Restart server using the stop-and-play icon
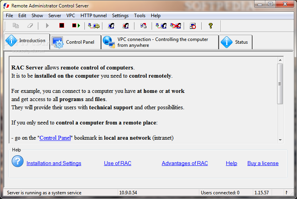The height and width of the screenshot is (199, 297). (x=76, y=25)
